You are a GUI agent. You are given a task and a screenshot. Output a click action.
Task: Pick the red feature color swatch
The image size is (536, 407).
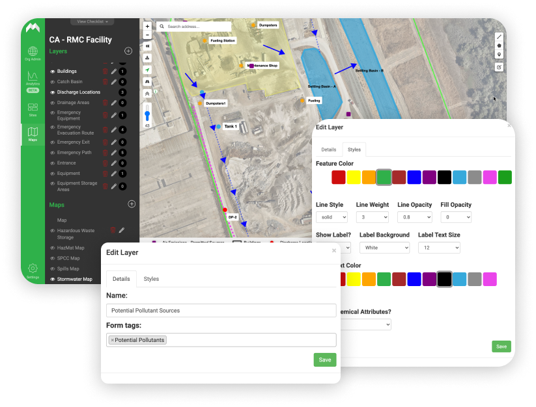(x=339, y=177)
